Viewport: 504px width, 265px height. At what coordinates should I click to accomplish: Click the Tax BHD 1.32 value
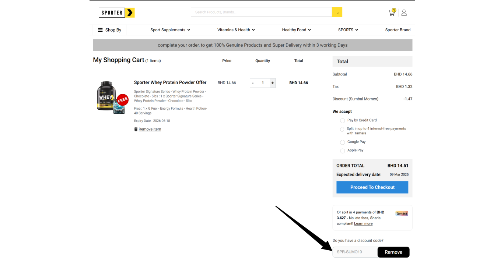404,86
